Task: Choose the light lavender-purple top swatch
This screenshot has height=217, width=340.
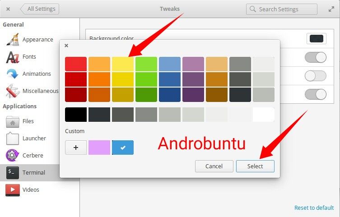Action: (x=193, y=64)
